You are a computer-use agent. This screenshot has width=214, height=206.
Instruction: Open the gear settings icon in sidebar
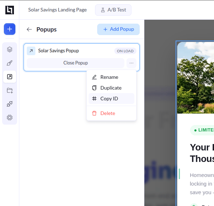pyautogui.click(x=10, y=118)
